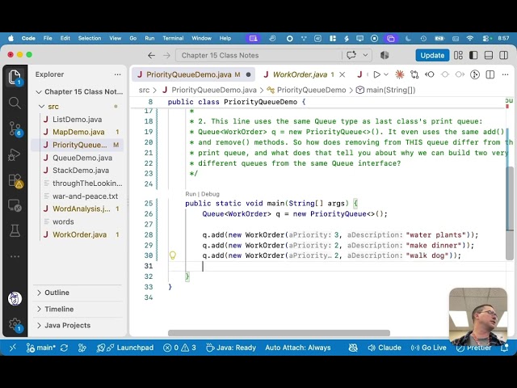Click Run code lens above main
517x388 pixels.
coord(191,194)
